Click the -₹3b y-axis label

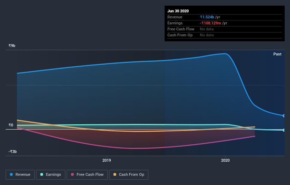tap(13, 151)
